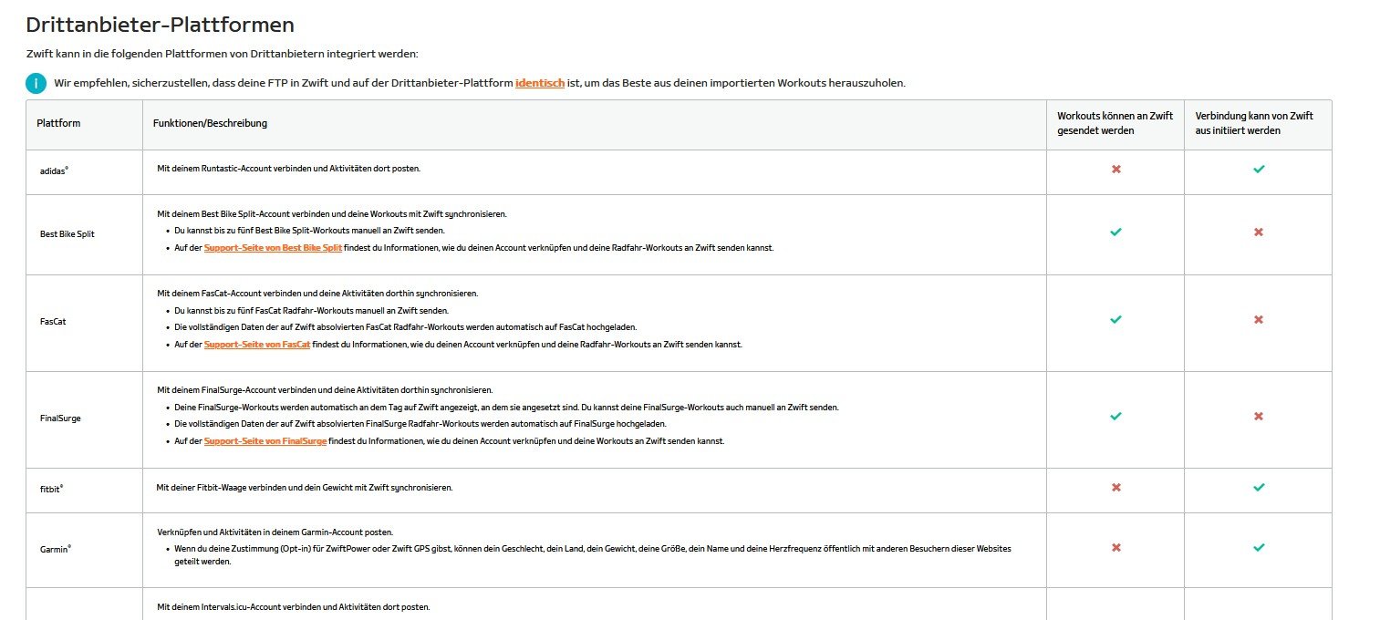Click the green checkmark in FinalSurge row
The image size is (1380, 620).
coord(1115,417)
